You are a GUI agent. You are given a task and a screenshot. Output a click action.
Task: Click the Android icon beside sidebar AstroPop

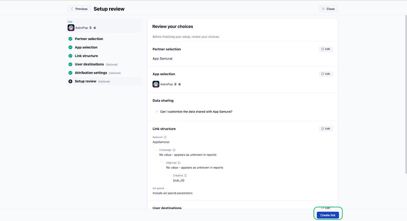pyautogui.click(x=91, y=28)
